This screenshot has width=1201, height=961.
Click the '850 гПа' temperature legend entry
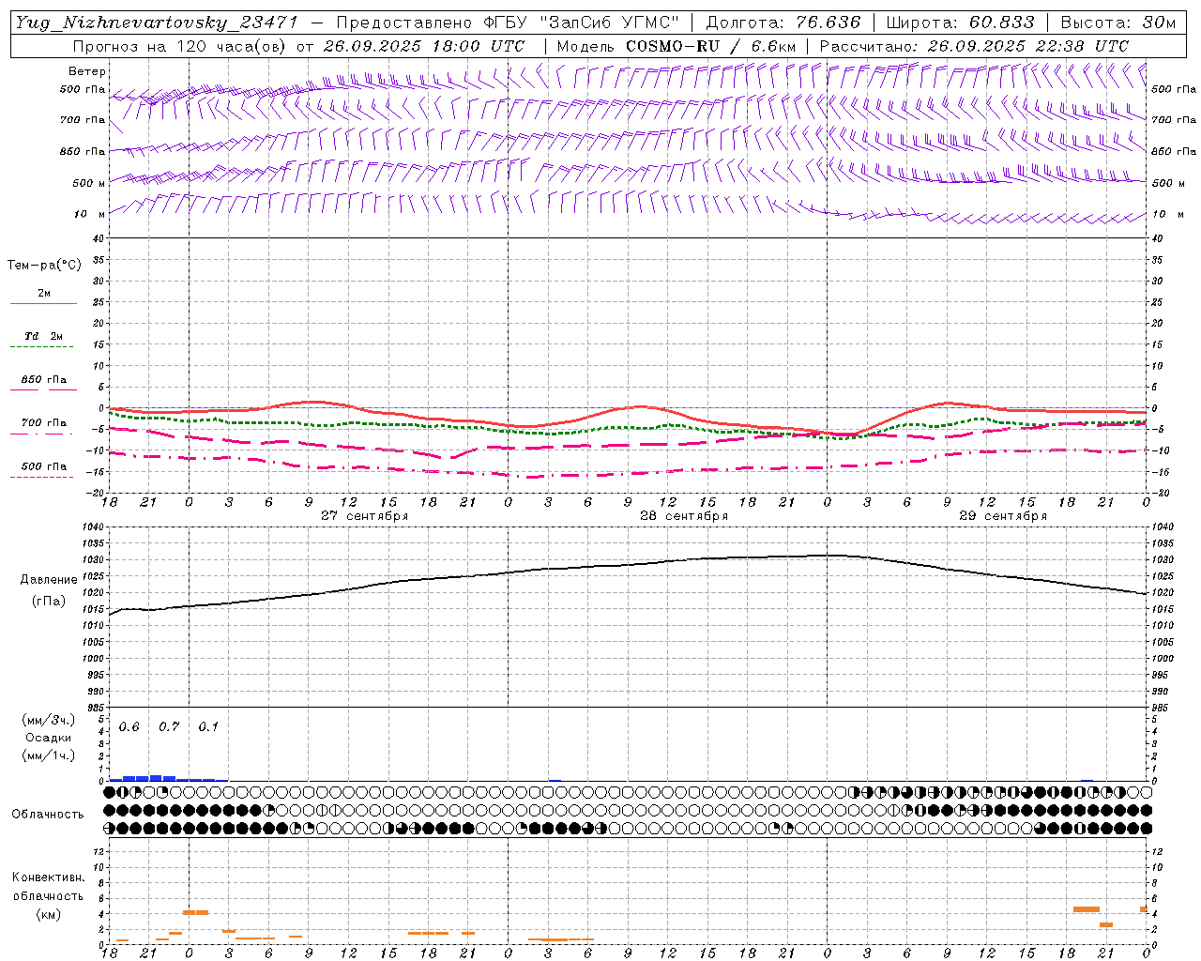coord(43,380)
